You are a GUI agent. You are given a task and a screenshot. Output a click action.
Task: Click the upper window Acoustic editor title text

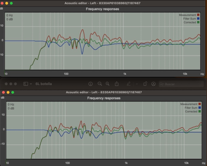[103, 3]
